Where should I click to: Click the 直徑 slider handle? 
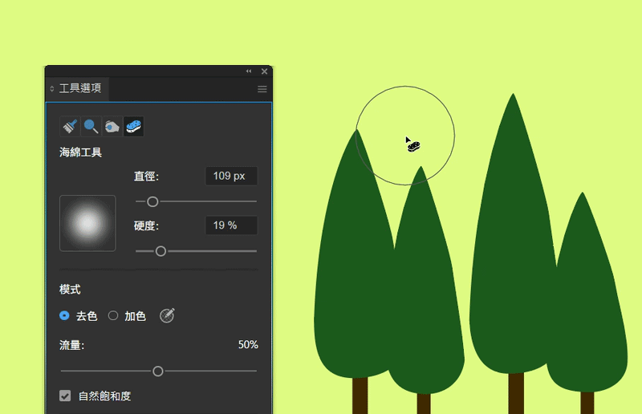point(152,201)
